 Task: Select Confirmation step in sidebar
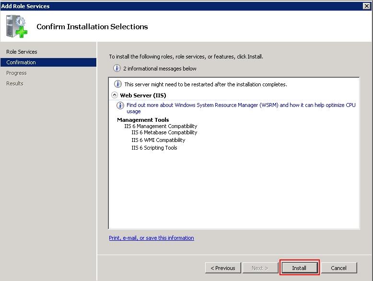coord(48,62)
